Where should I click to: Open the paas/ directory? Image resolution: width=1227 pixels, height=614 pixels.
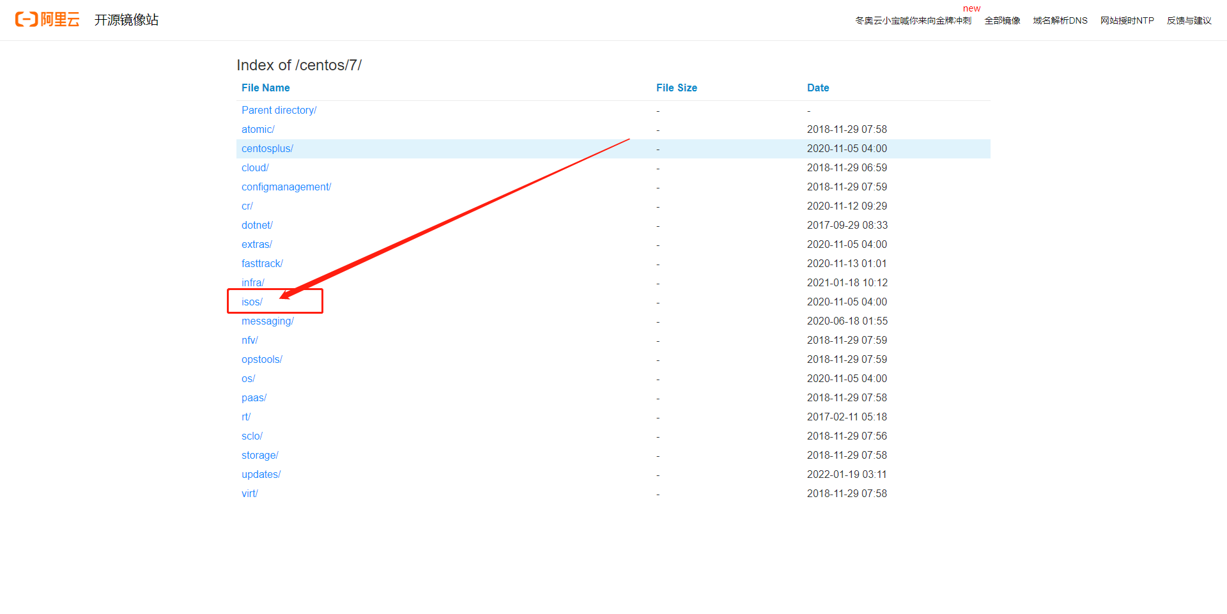click(254, 397)
